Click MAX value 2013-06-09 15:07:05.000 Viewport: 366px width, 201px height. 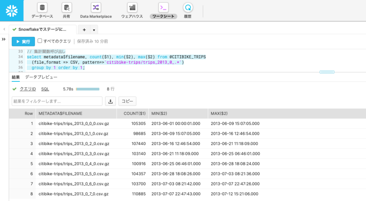click(x=235, y=124)
